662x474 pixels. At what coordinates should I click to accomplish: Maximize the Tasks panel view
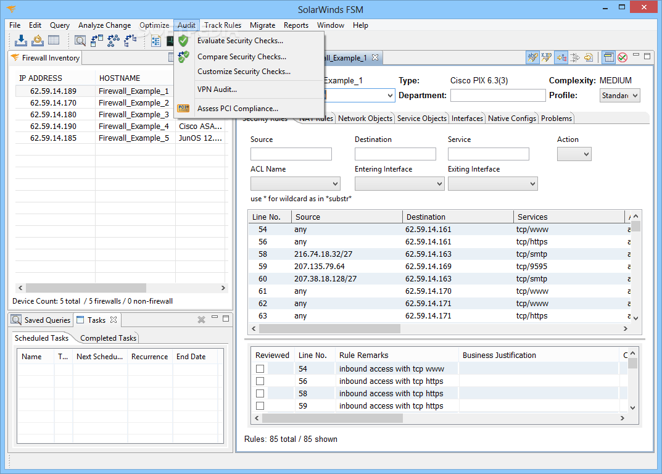(226, 318)
